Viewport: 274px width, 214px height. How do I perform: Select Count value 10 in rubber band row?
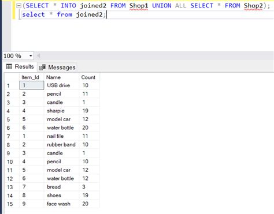[x=89, y=145]
